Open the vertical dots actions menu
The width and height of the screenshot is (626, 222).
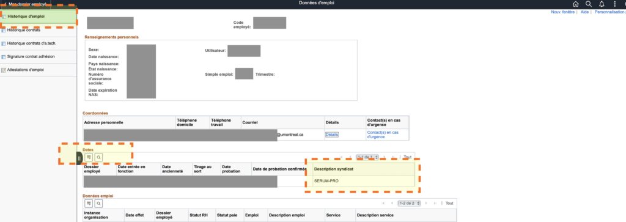[615, 4]
